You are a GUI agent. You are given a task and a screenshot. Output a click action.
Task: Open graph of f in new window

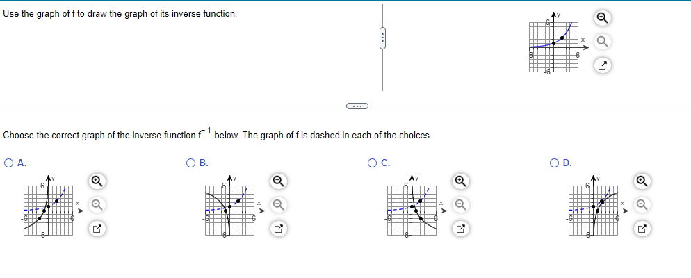601,67
